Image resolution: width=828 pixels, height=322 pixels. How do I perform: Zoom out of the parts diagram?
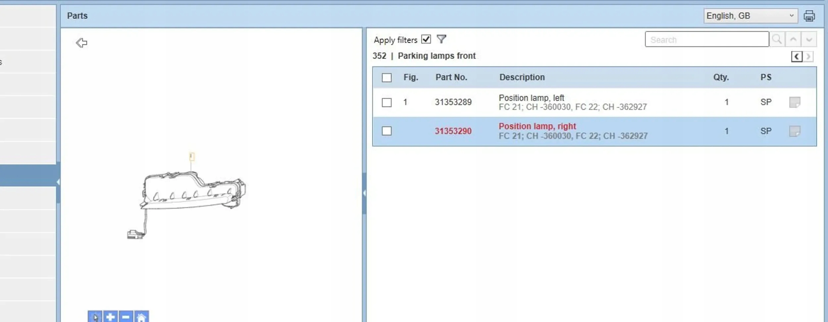coord(126,317)
